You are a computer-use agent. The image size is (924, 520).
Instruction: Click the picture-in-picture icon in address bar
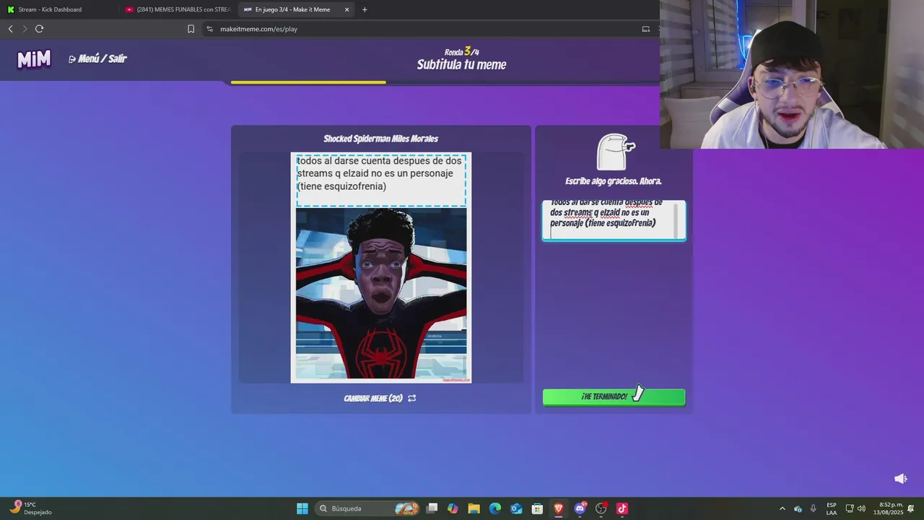point(646,29)
